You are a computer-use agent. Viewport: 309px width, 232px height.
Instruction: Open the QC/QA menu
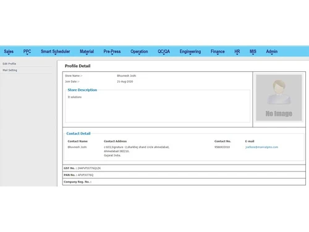(x=164, y=51)
